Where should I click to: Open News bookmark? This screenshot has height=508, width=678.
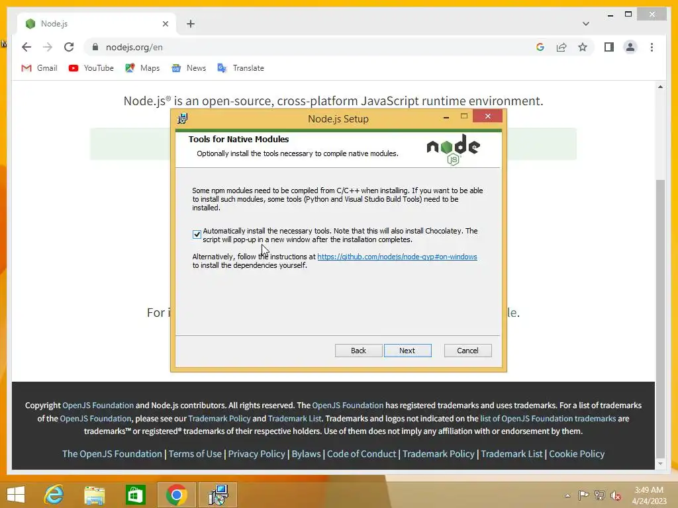[189, 68]
